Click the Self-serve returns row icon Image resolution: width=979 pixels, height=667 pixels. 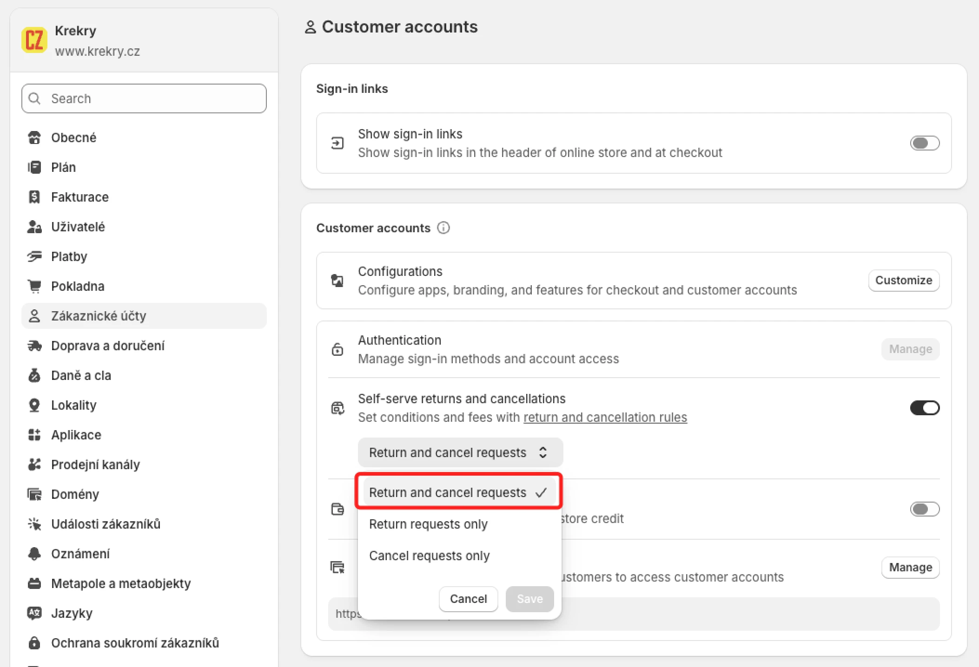[x=337, y=408]
